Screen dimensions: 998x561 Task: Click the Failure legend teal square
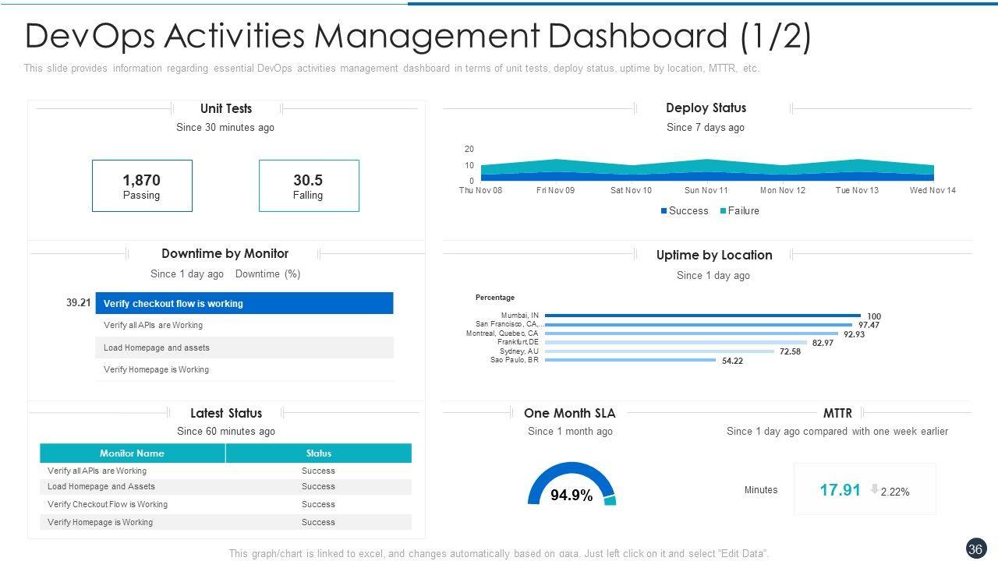(x=723, y=211)
